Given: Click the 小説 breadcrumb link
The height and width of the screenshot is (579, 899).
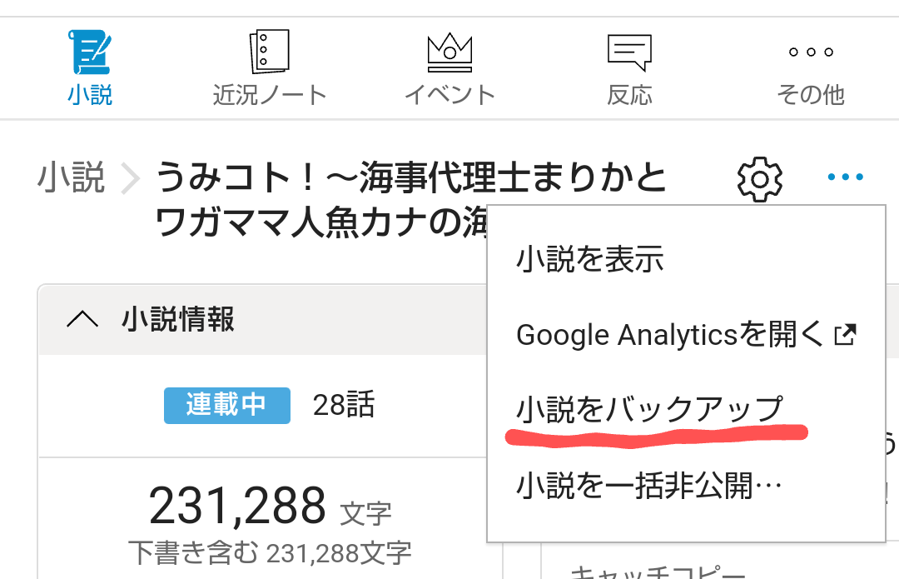Looking at the screenshot, I should point(71,178).
